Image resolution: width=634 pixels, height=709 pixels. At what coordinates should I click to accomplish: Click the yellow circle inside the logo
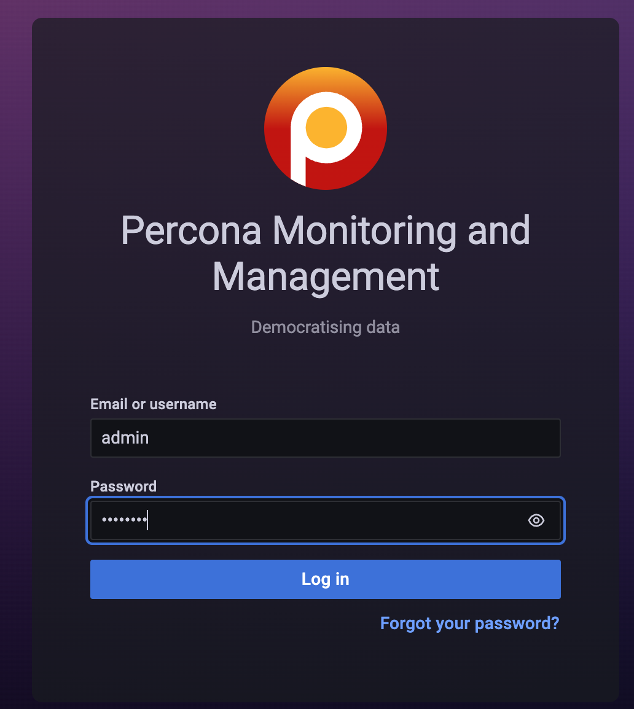tap(326, 128)
